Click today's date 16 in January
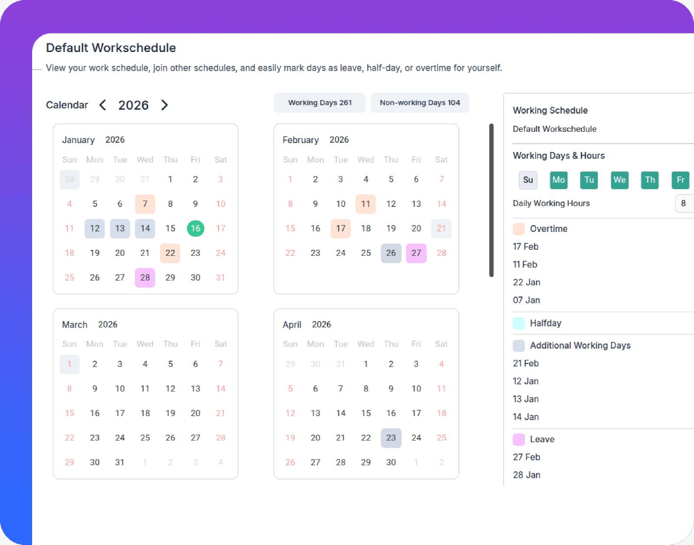The image size is (694, 545). point(195,228)
